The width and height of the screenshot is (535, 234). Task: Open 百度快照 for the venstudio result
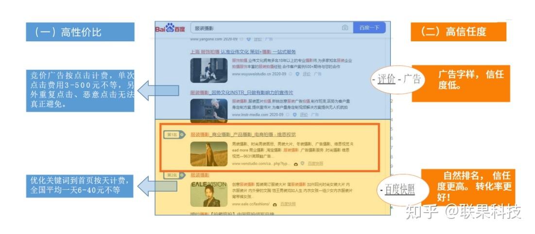tap(315, 164)
